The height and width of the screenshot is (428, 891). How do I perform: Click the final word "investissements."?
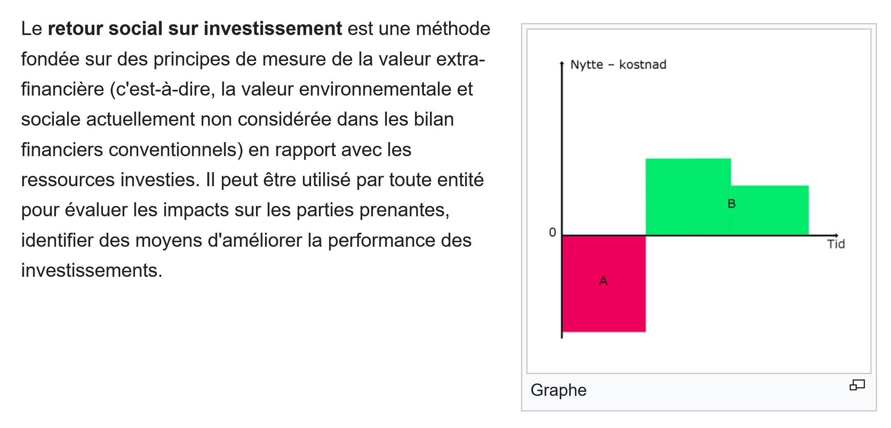[92, 271]
